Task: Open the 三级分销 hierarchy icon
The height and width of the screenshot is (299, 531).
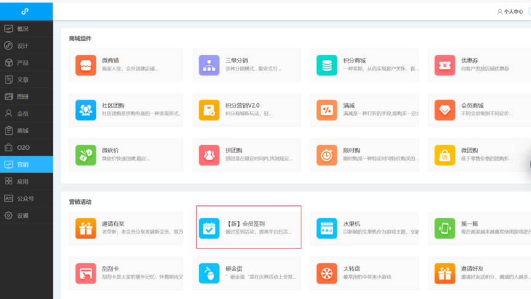Action: pos(209,65)
